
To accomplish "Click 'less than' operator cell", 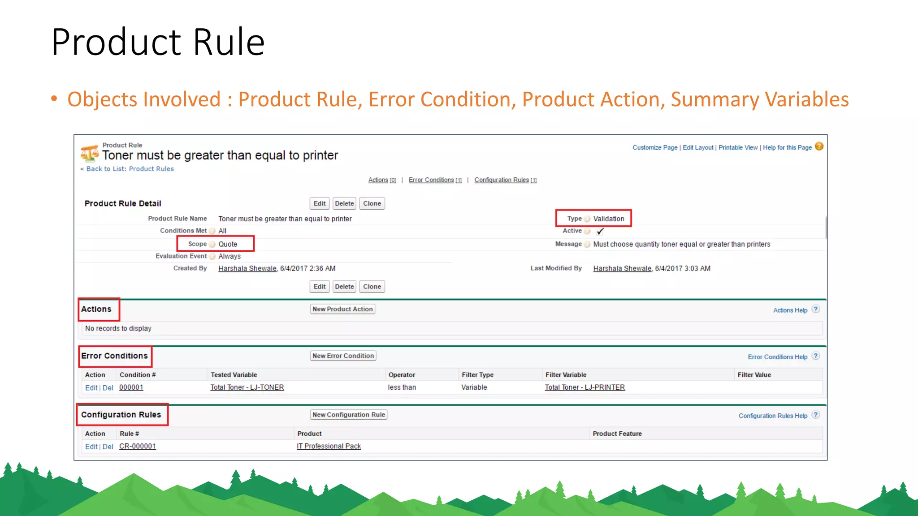I will (x=402, y=387).
